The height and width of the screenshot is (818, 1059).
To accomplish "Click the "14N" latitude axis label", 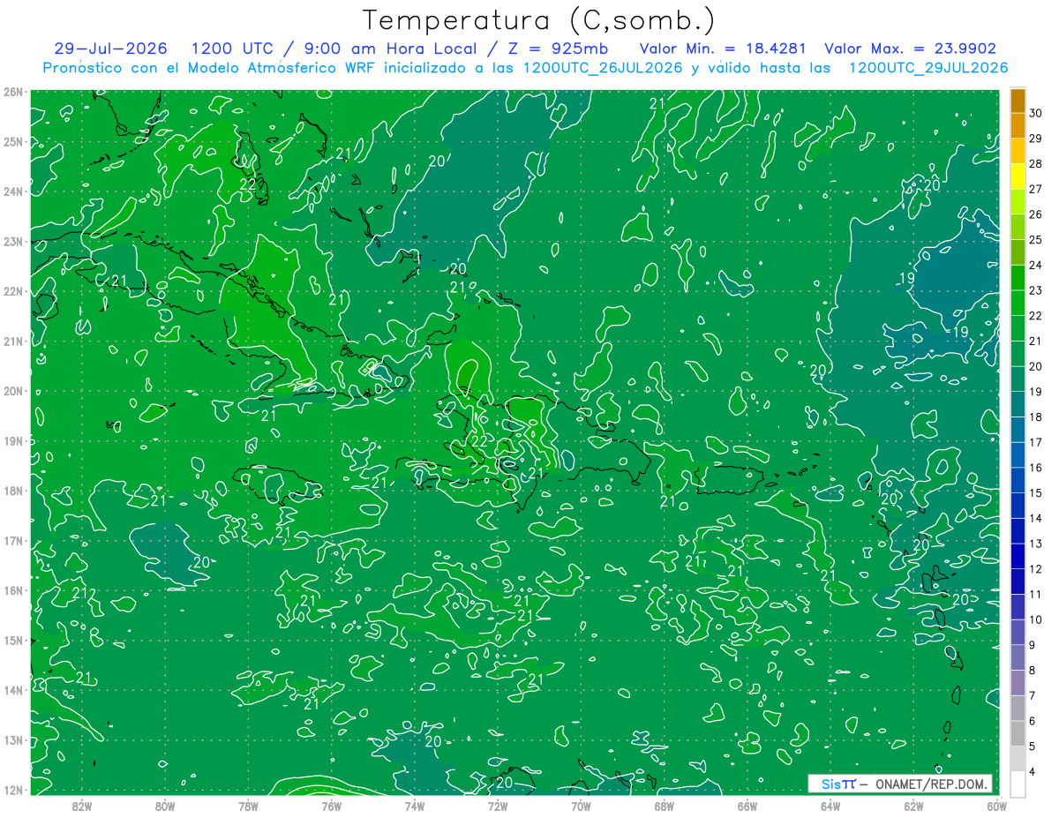I will (13, 690).
